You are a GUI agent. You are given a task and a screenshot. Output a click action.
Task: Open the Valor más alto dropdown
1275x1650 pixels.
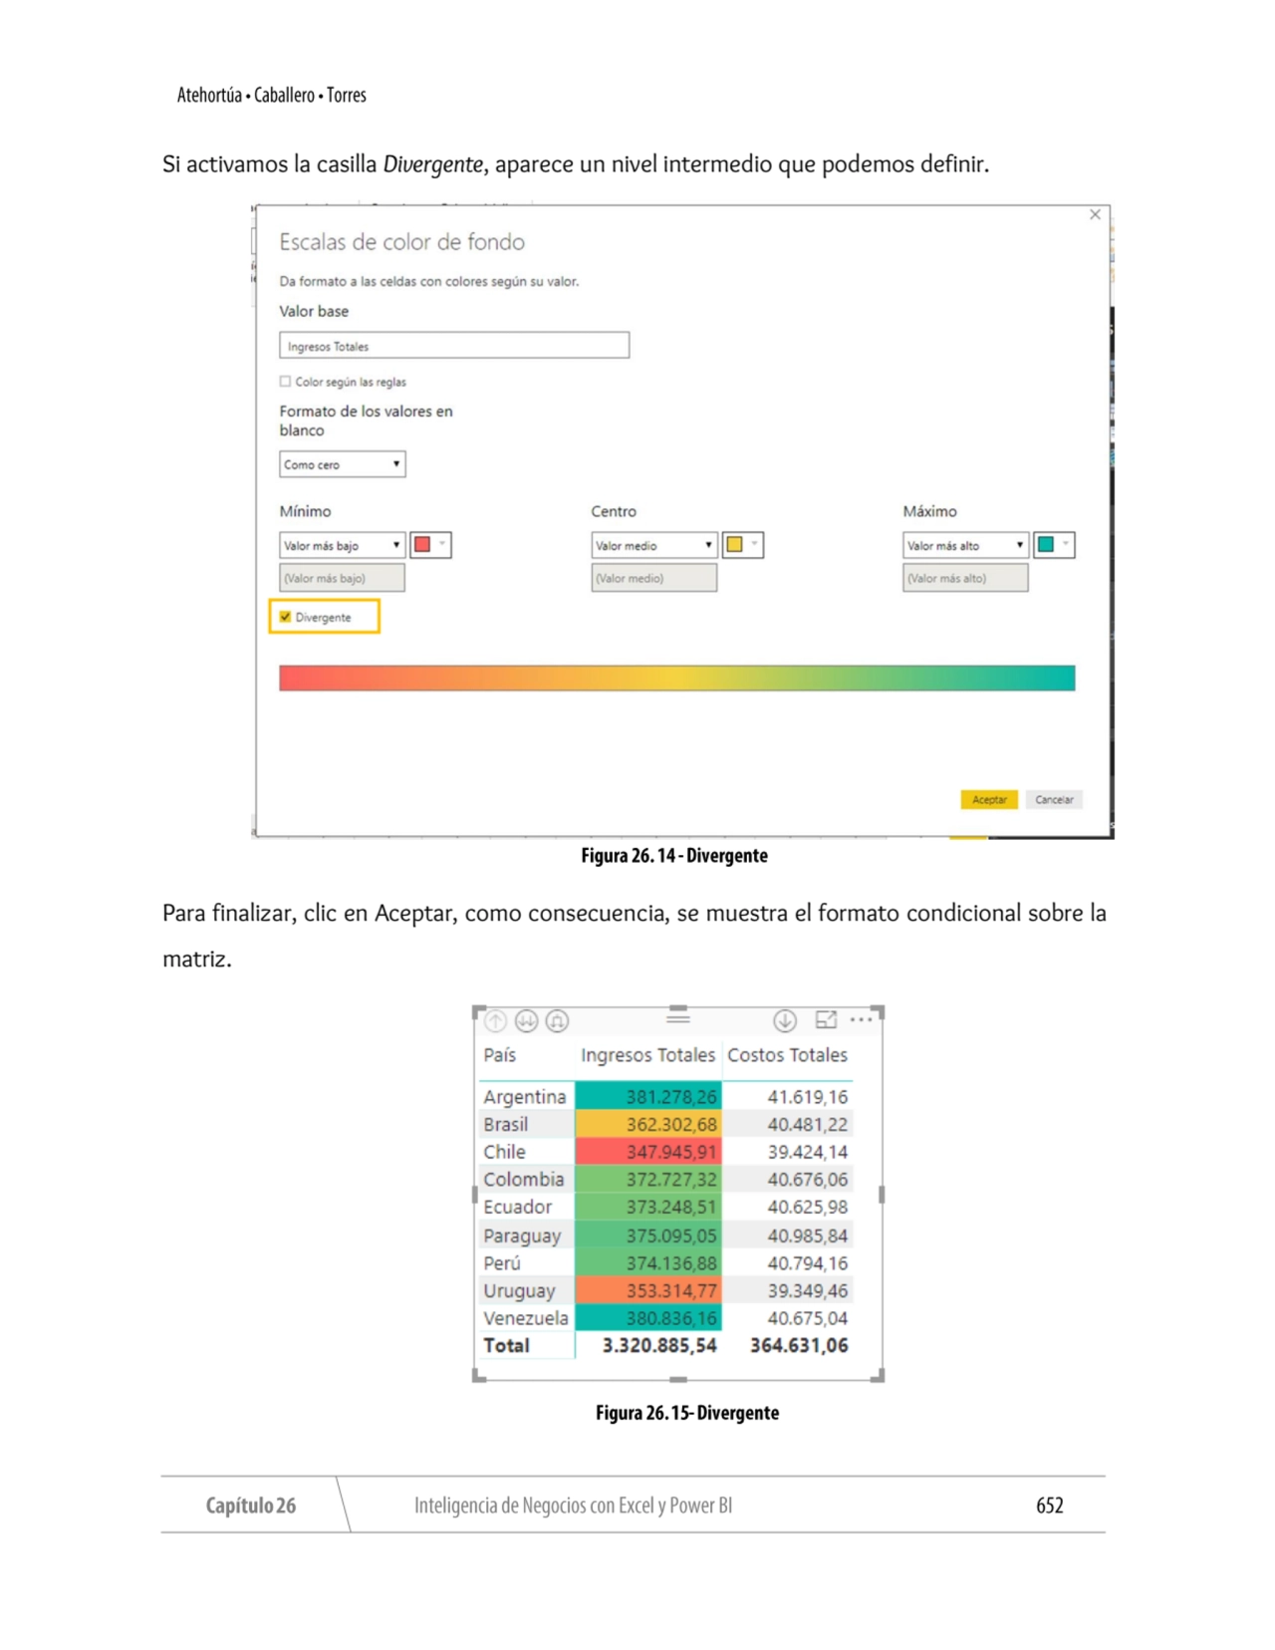[x=965, y=545]
